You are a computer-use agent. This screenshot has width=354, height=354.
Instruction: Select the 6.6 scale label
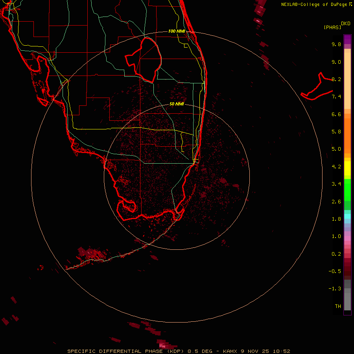336,114
